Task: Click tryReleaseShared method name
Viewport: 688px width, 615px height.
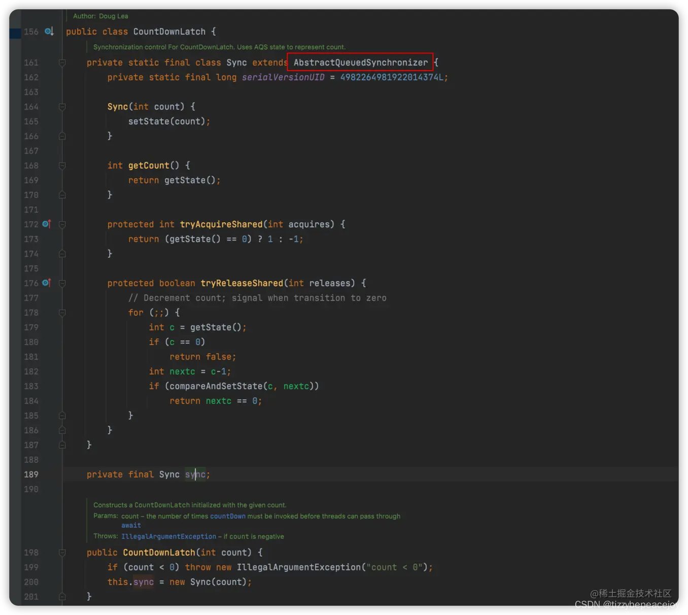Action: pyautogui.click(x=242, y=283)
